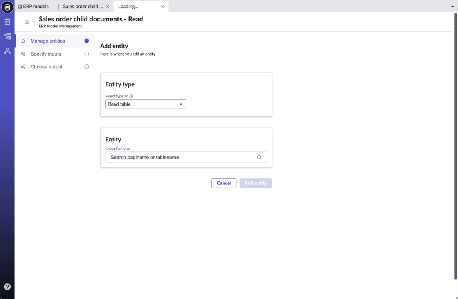Click the database logo icon at top left

(7, 7)
